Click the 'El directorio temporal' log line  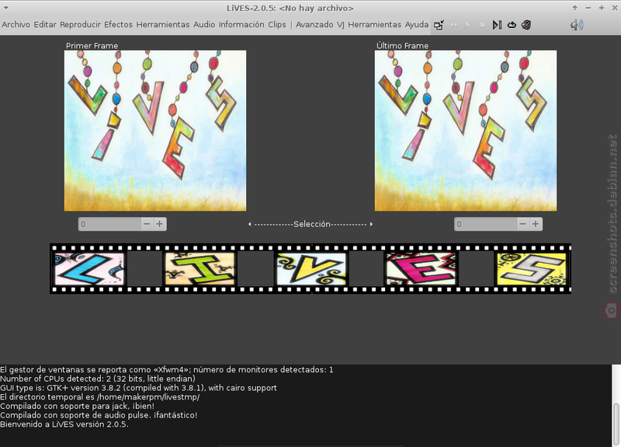pos(100,397)
